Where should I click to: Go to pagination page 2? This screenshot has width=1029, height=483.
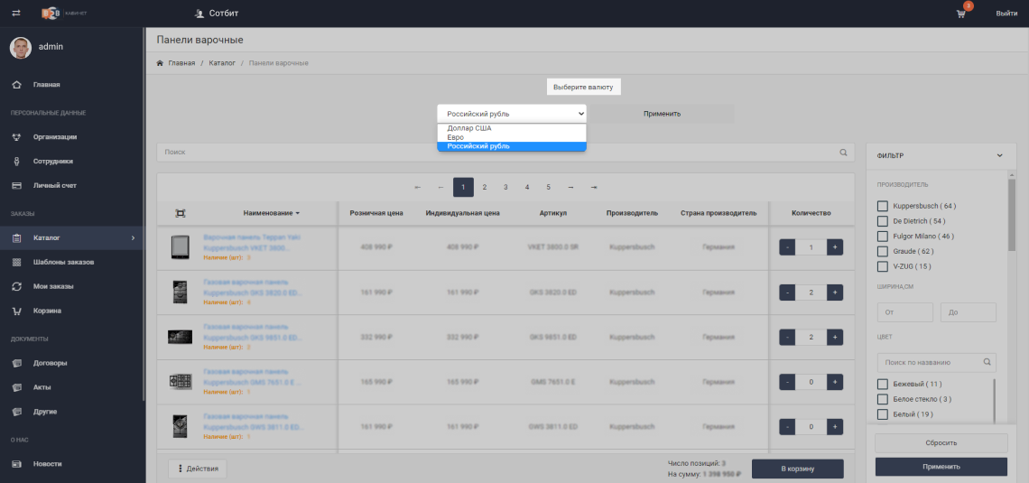485,187
